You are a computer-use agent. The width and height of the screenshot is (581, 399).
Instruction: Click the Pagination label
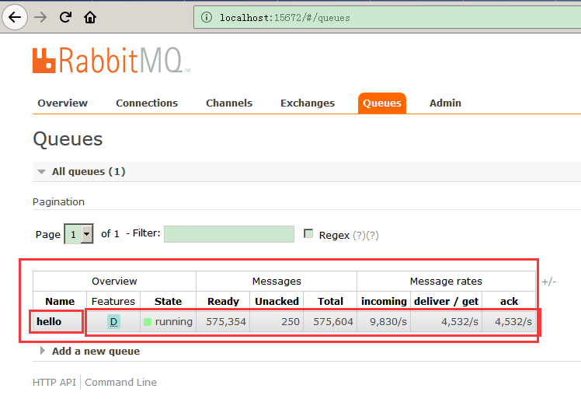(x=58, y=202)
